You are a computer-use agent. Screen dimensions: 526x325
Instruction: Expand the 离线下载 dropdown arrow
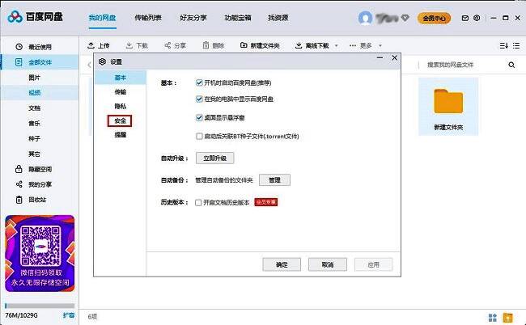pyautogui.click(x=336, y=45)
